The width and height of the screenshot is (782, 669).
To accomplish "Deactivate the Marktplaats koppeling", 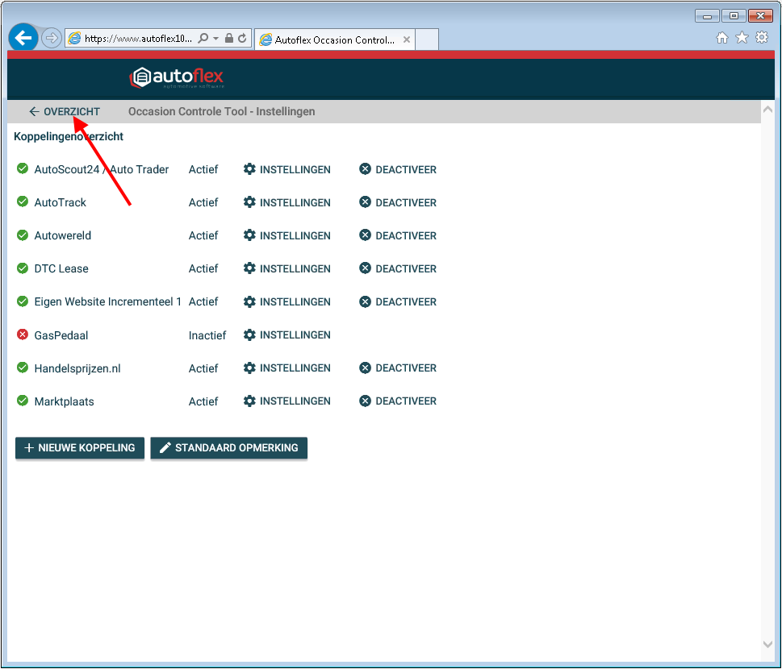I will pos(398,401).
